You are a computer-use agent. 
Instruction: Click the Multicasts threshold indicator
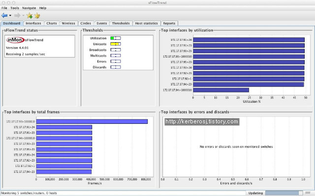tap(116, 56)
